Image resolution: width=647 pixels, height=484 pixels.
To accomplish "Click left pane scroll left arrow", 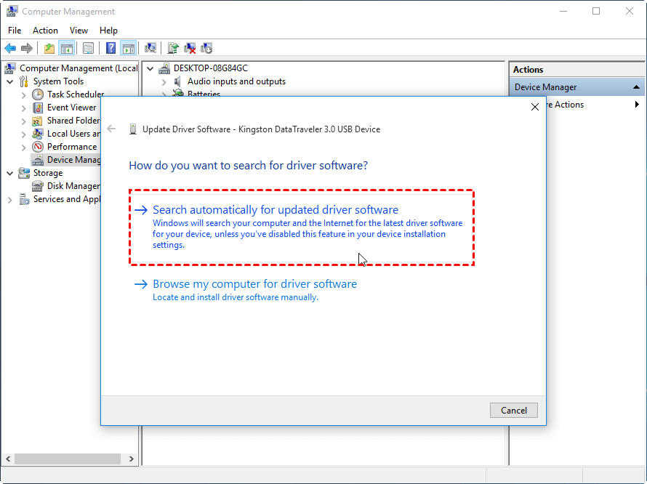I will point(8,459).
